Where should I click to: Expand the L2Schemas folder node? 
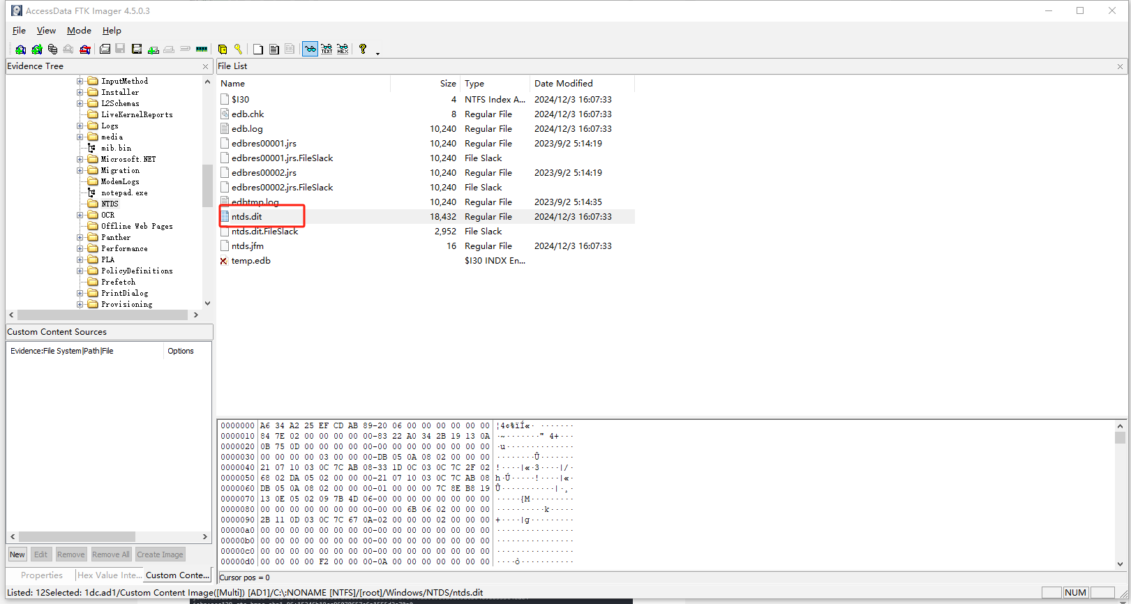(80, 103)
